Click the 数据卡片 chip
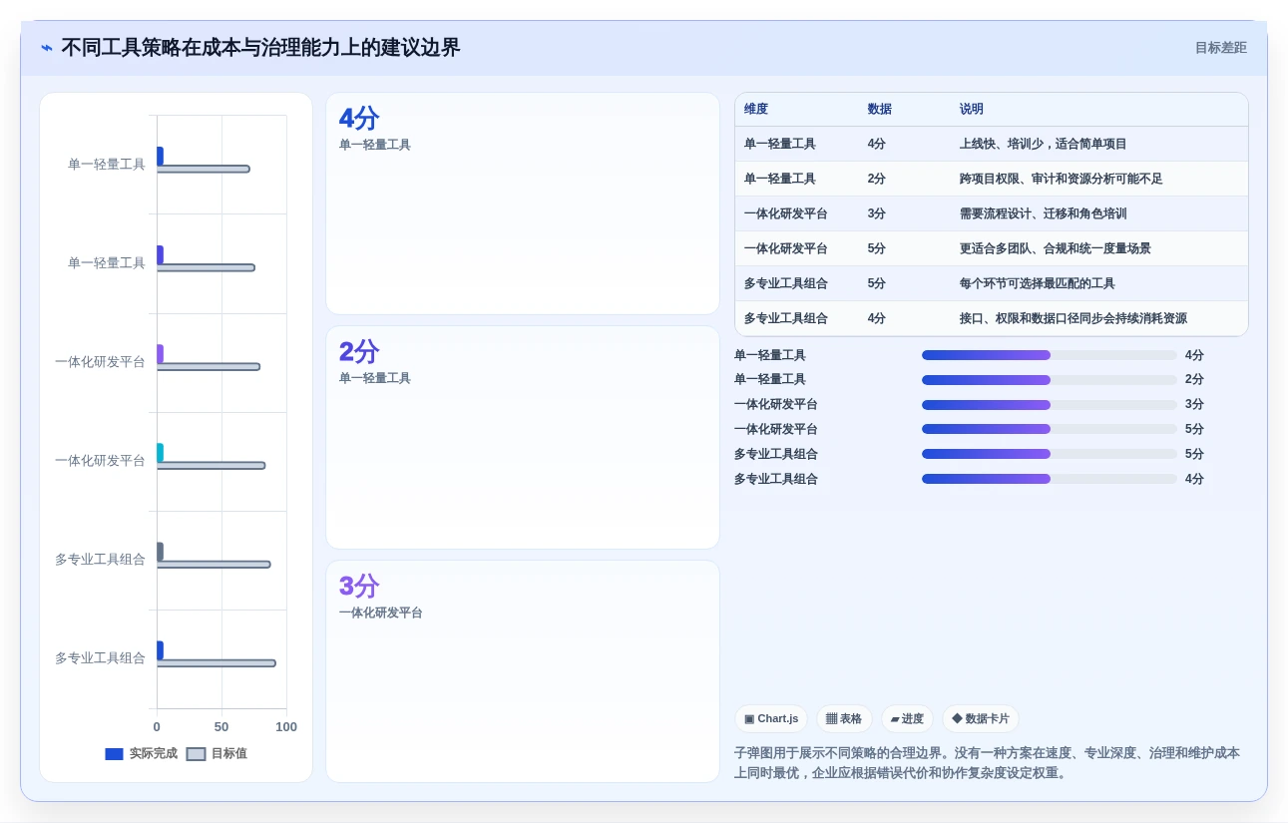 pos(981,718)
